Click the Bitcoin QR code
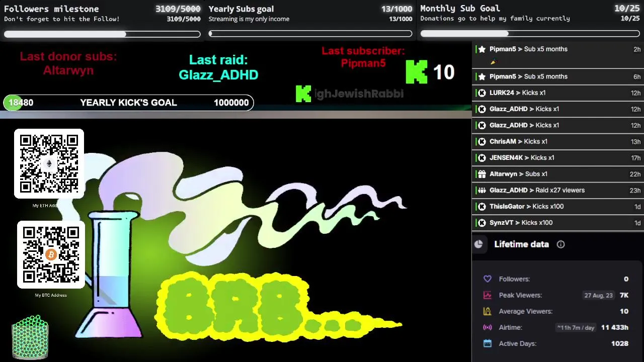Screen dimensions: 644x362 pos(51,255)
